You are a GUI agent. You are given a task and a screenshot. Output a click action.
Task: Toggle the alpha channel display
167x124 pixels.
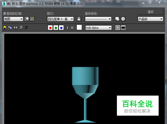click(67, 28)
